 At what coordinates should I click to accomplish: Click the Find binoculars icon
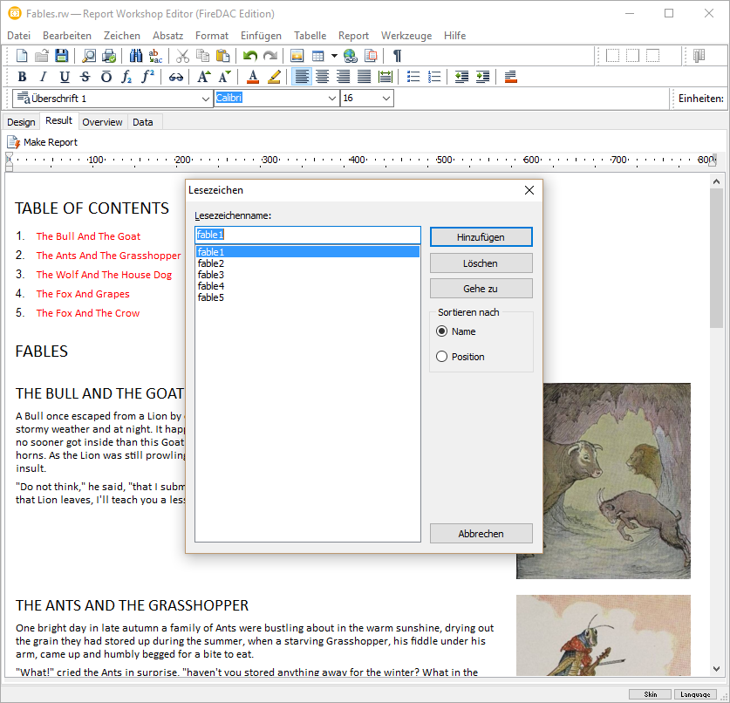(x=135, y=56)
